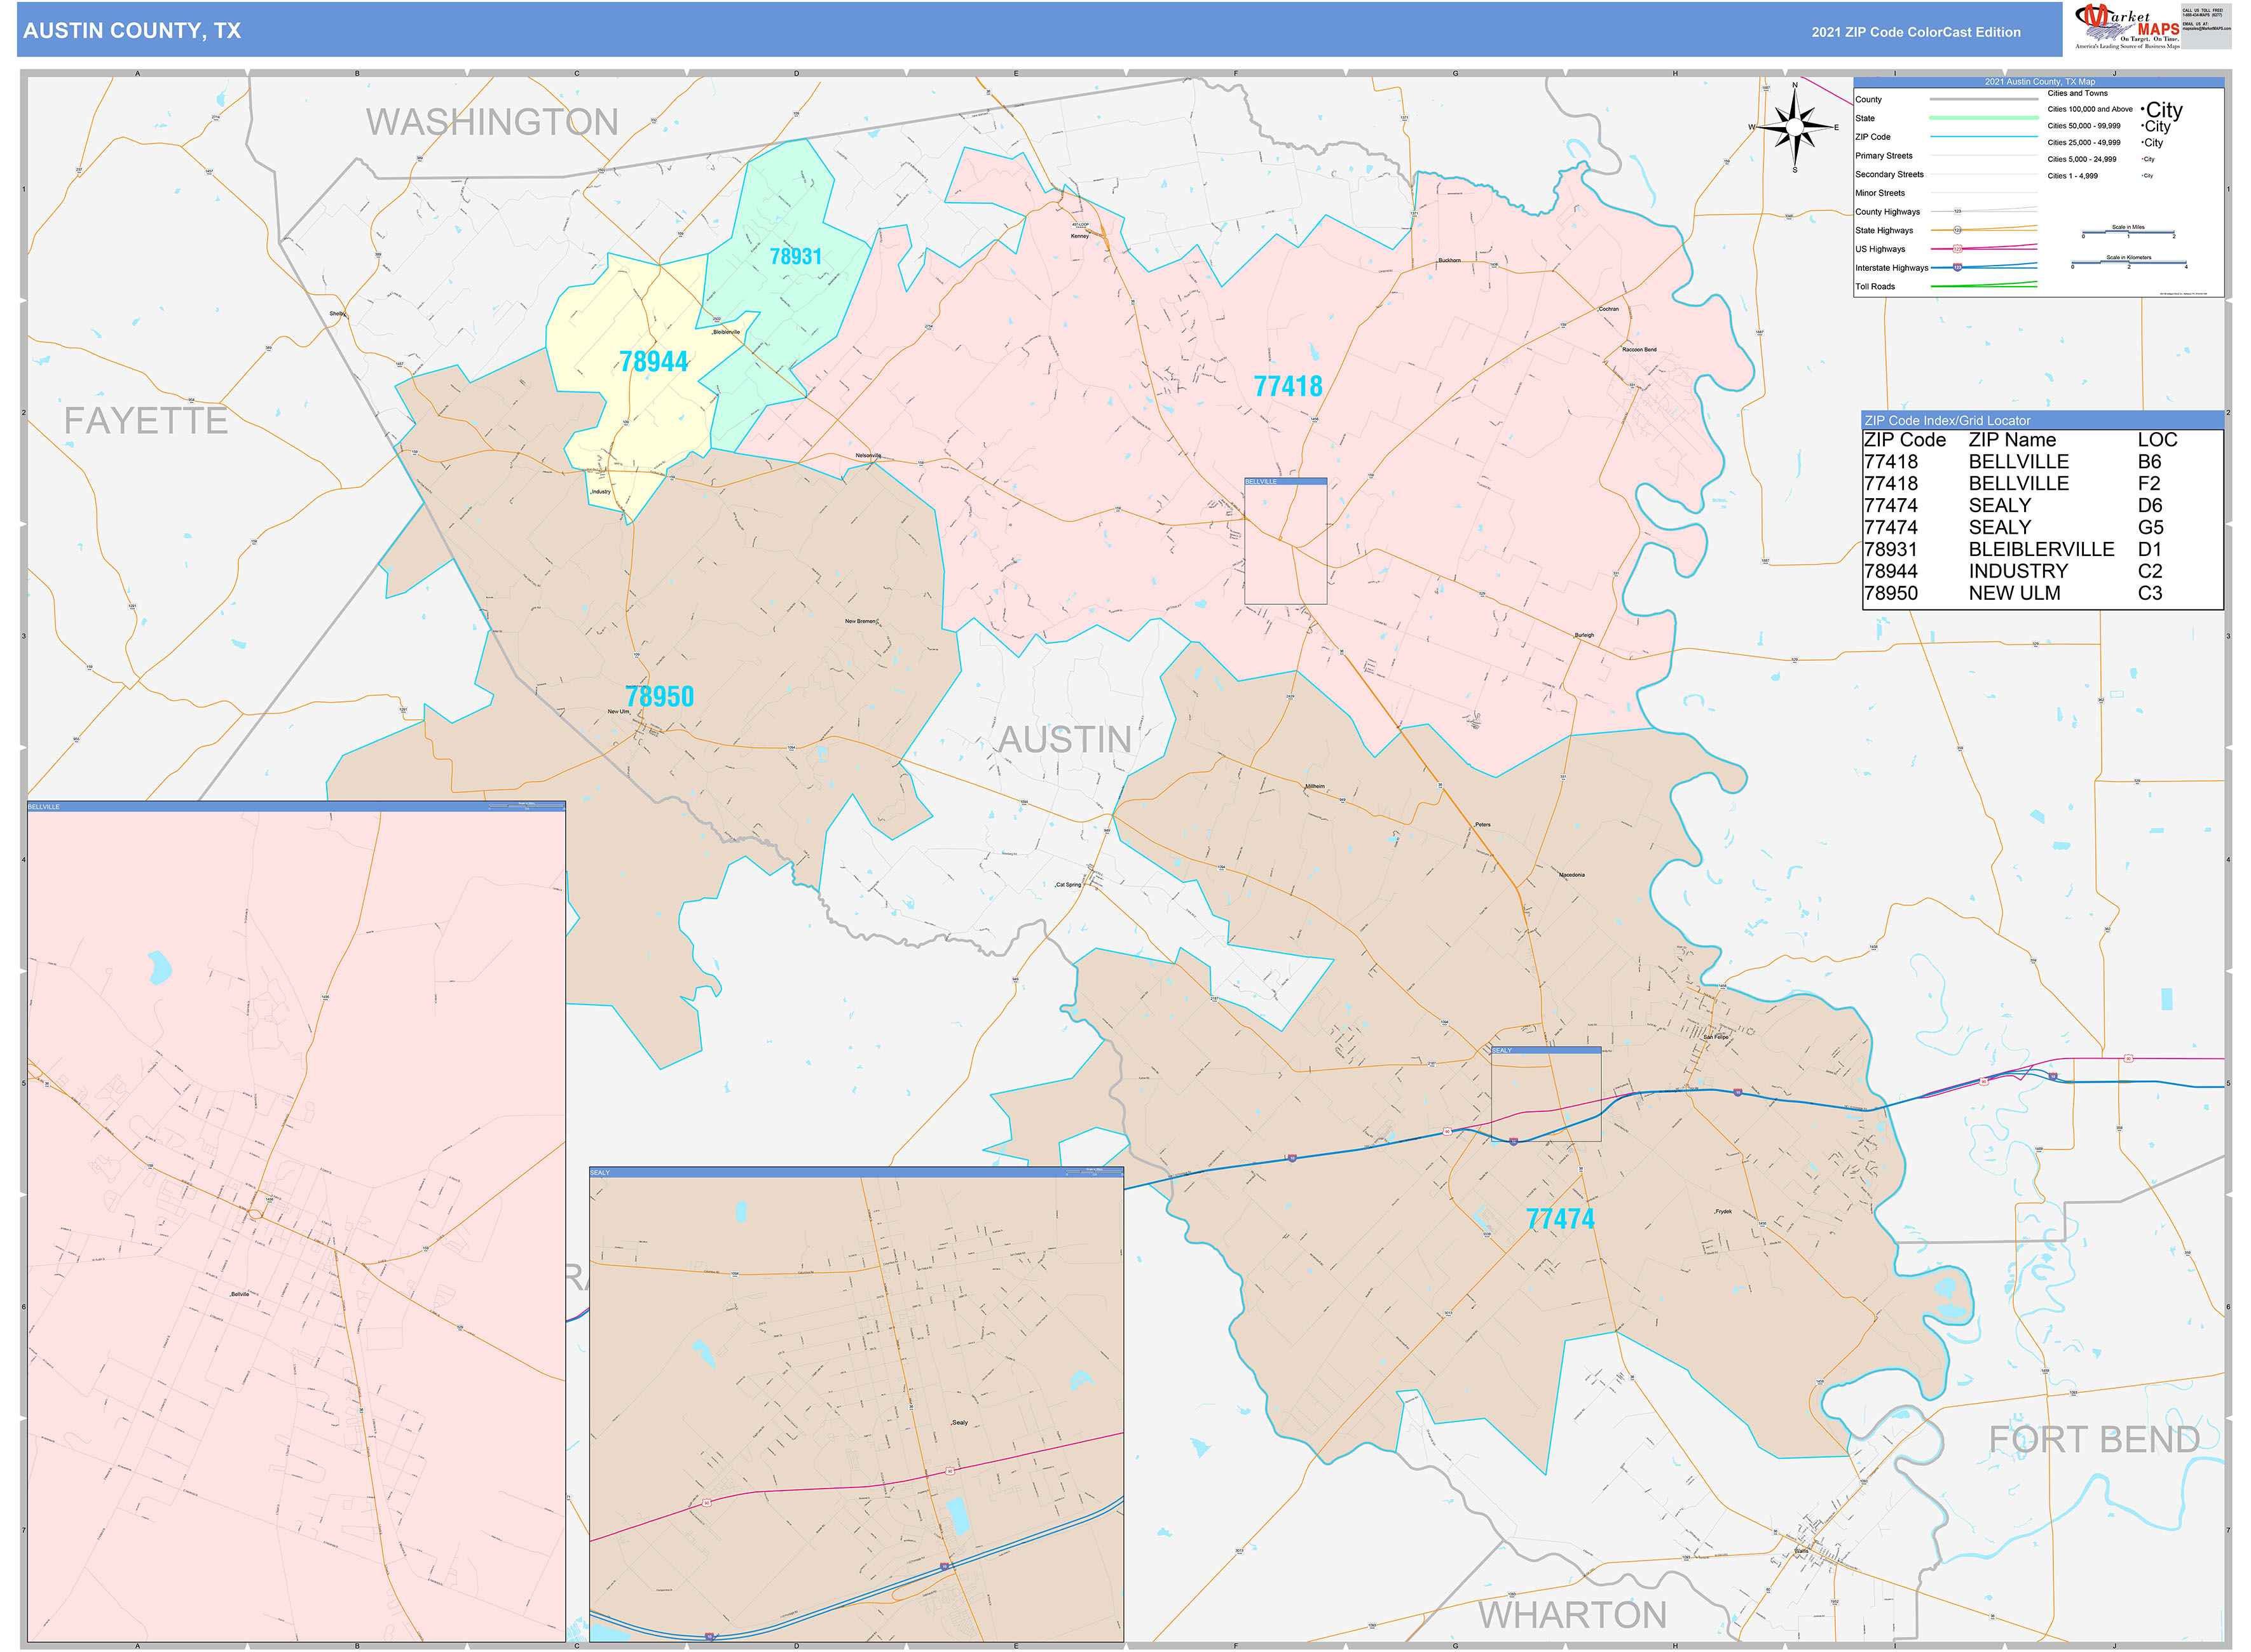The image size is (2251, 1652).
Task: Click the 'New Bremen' town label on the map
Action: [860, 621]
